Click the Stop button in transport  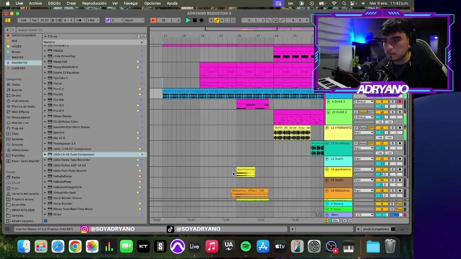tap(194, 20)
